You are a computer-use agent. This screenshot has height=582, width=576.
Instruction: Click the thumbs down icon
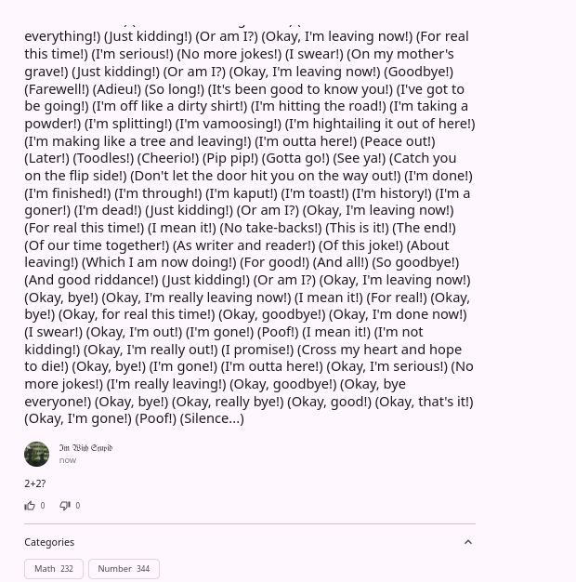click(65, 506)
